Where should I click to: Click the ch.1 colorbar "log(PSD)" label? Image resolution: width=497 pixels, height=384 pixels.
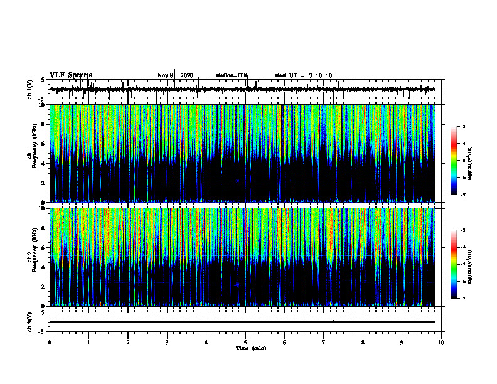(470, 164)
